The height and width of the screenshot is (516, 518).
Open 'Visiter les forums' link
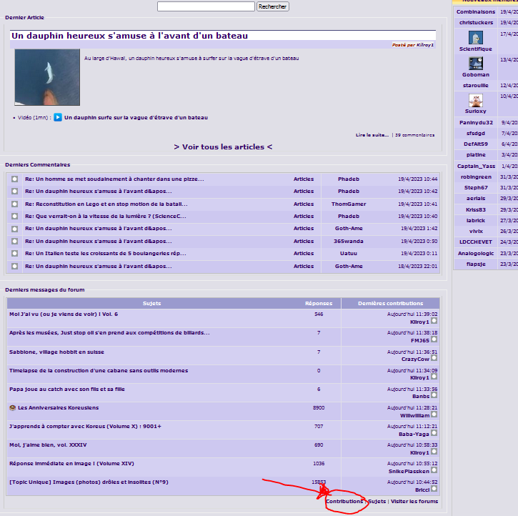click(x=414, y=501)
